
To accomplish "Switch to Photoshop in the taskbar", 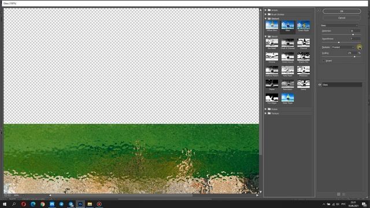I will 80,204.
